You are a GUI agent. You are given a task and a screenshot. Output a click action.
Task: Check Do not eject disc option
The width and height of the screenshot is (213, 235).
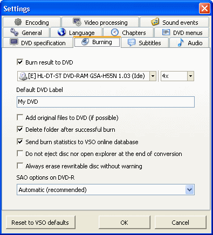(20, 154)
